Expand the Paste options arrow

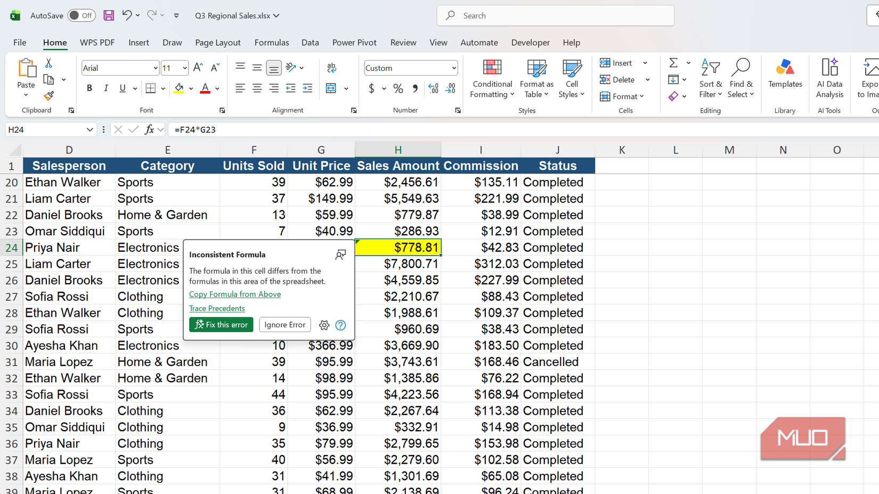click(x=26, y=95)
